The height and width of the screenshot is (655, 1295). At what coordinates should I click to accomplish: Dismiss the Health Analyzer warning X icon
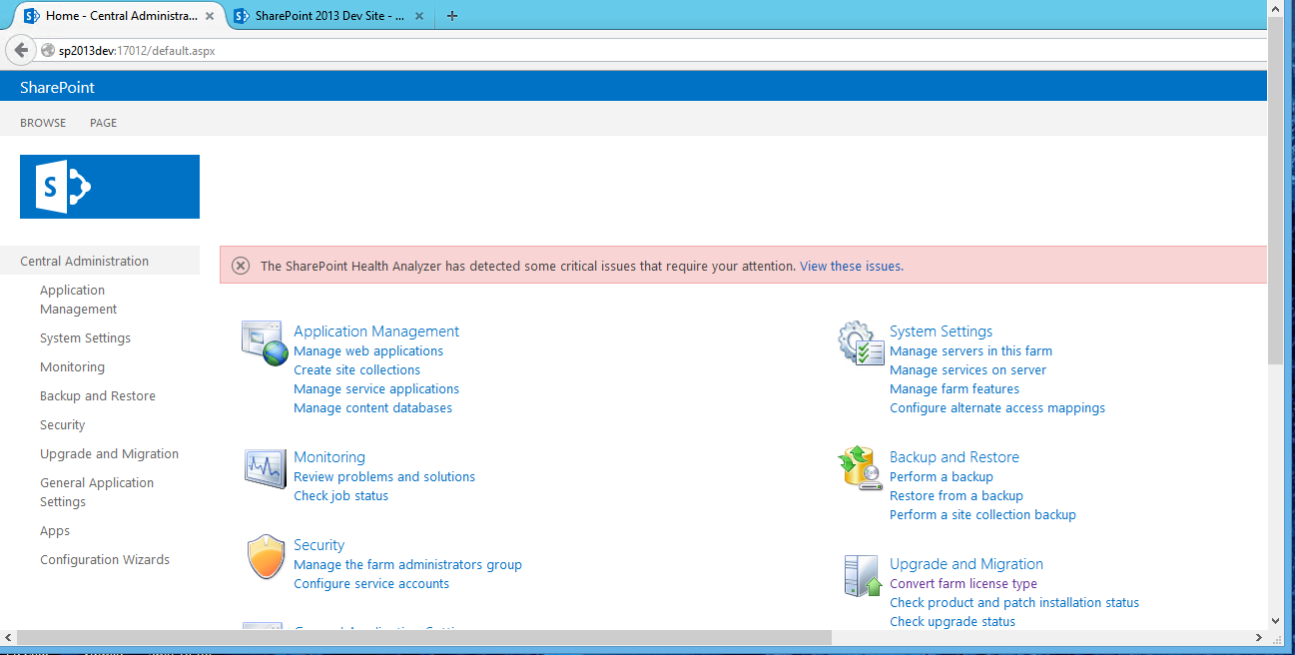pos(241,266)
